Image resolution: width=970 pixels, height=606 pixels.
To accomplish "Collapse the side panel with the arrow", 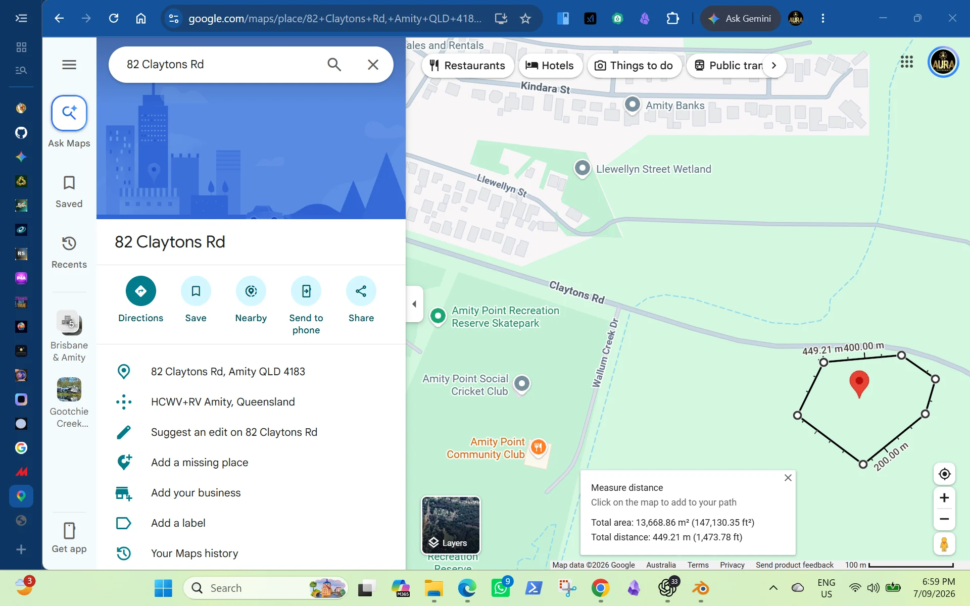I will point(414,304).
